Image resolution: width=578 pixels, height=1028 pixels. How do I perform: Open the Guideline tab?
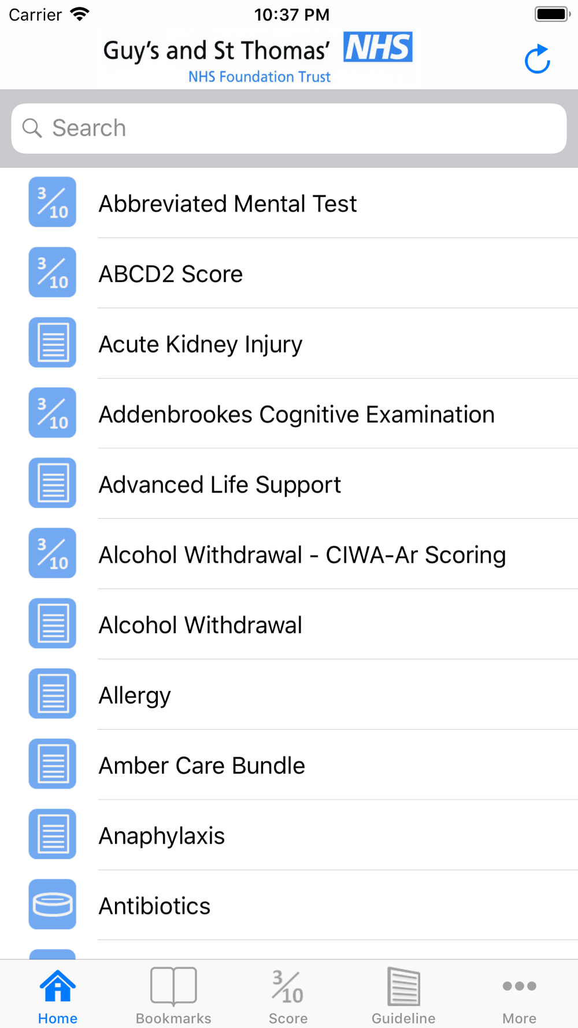click(403, 996)
